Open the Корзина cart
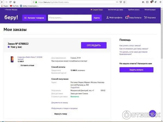Viewport: 163px width, 122px height. [x=150, y=18]
